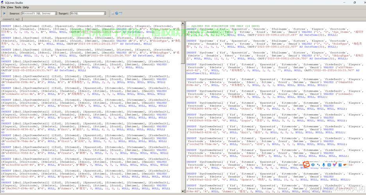Click the Sogou input method S logo

pyautogui.click(x=306, y=165)
